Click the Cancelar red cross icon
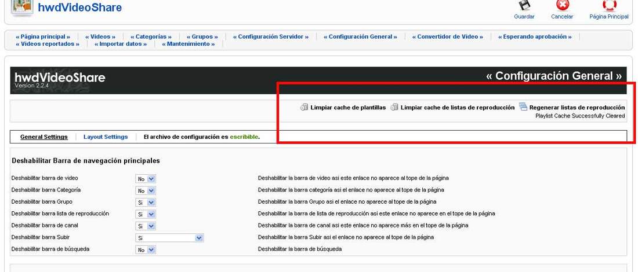 click(x=563, y=5)
